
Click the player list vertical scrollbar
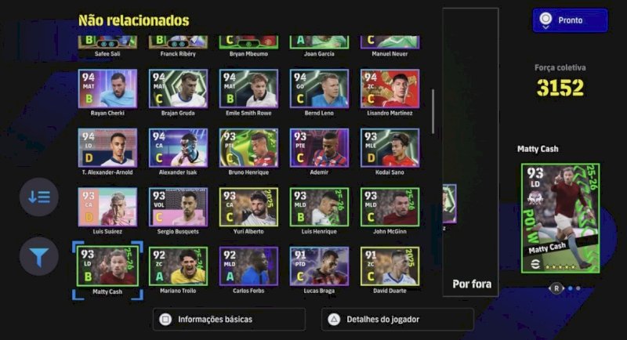433,111
